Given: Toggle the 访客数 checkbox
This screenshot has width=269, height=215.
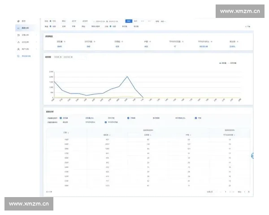Looking at the screenshot, I should [128, 118].
